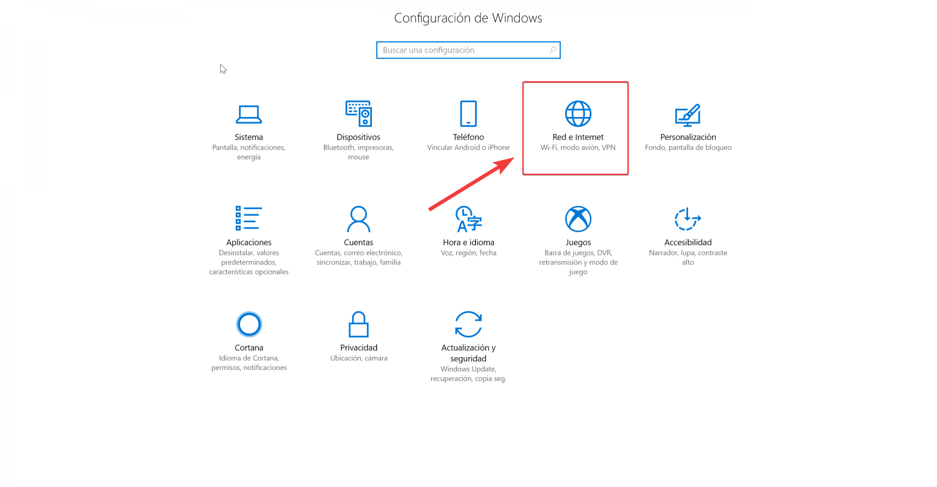The image size is (937, 487).
Task: Click the 'Actualización y seguridad' label
Action: tap(468, 353)
